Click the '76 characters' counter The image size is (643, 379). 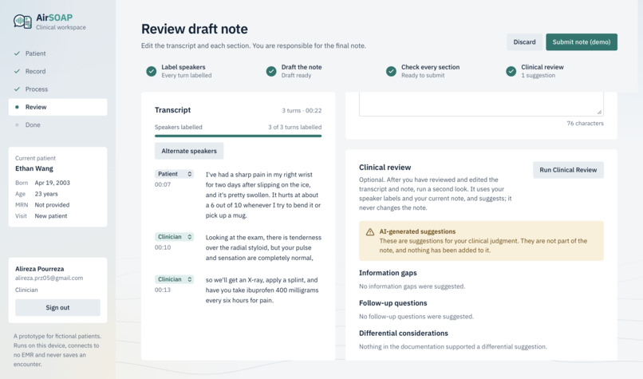(x=586, y=123)
